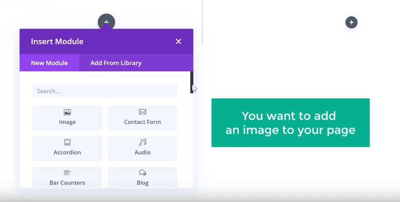Add a module in the right column
This screenshot has width=400, height=202.
[351, 22]
